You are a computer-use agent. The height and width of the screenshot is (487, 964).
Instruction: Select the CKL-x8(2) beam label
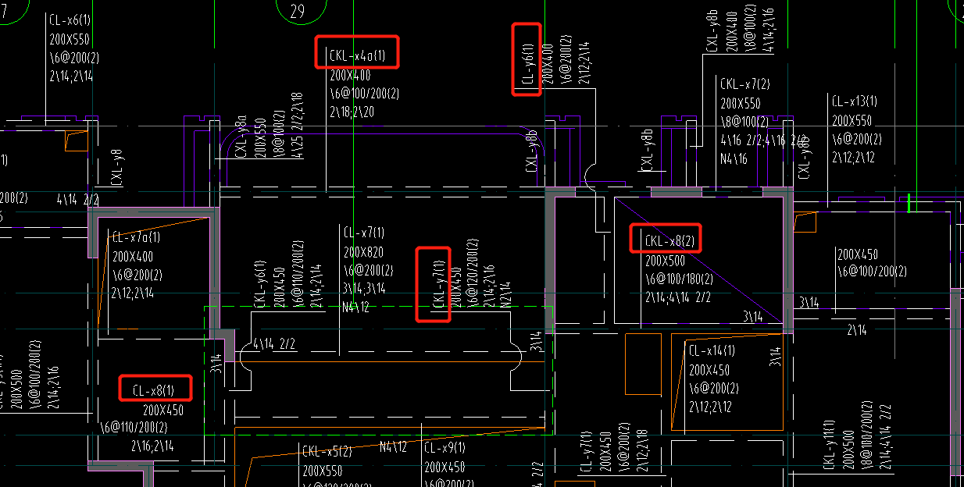coord(670,241)
